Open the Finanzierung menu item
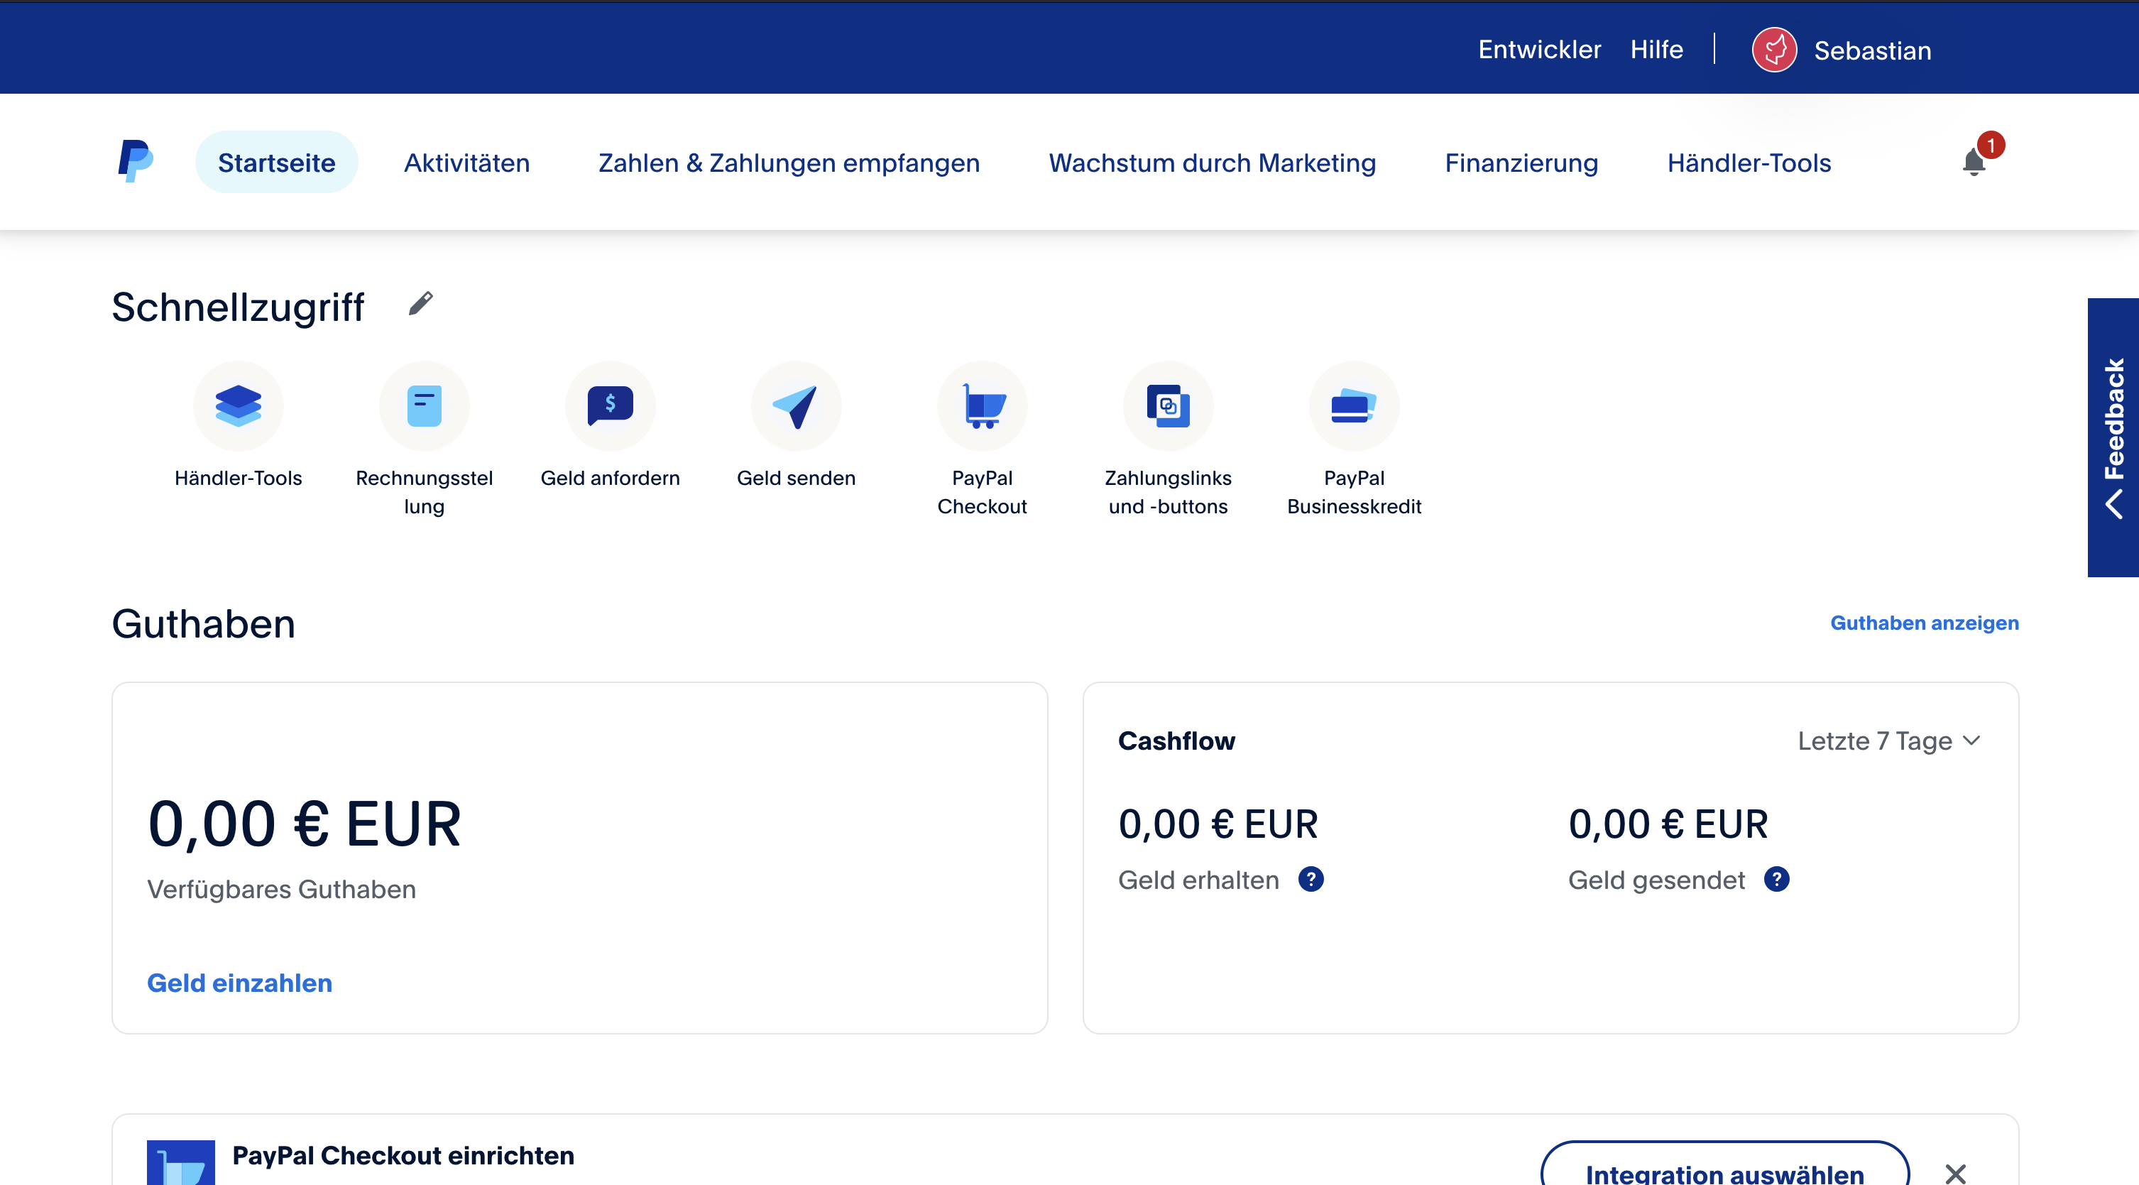 tap(1521, 163)
